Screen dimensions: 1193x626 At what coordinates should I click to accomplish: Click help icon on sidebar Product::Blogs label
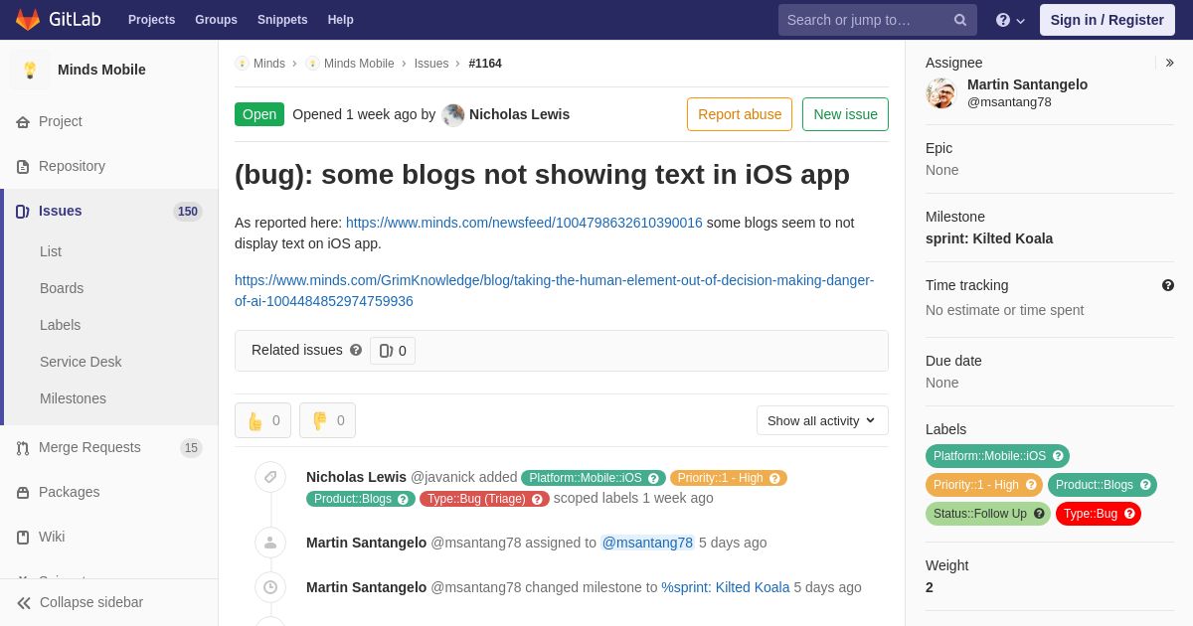1145,485
